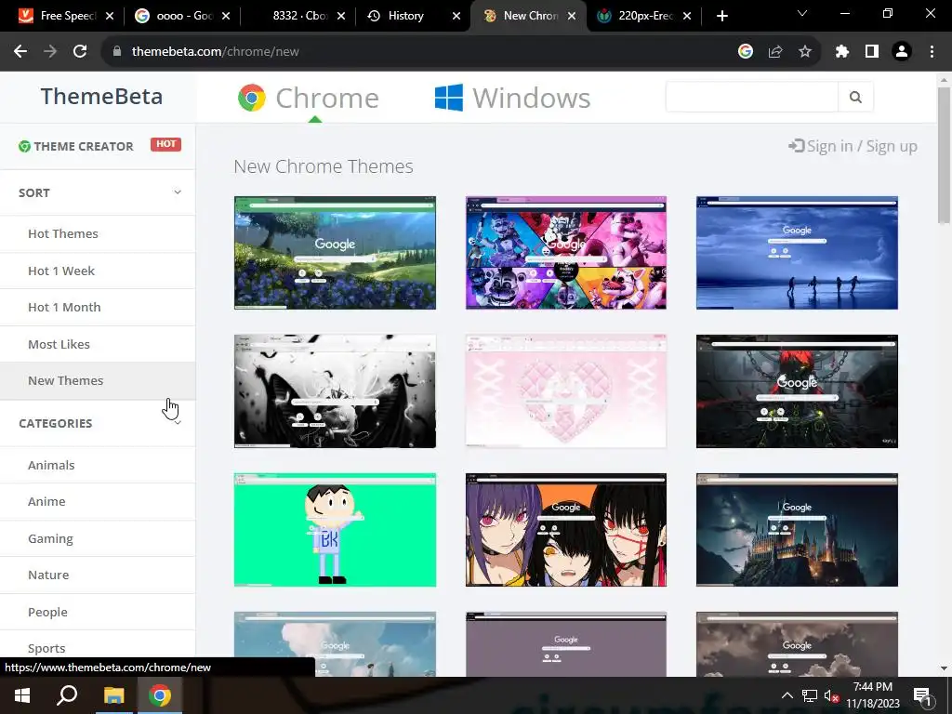Open File Explorer from the taskbar

[x=113, y=695]
